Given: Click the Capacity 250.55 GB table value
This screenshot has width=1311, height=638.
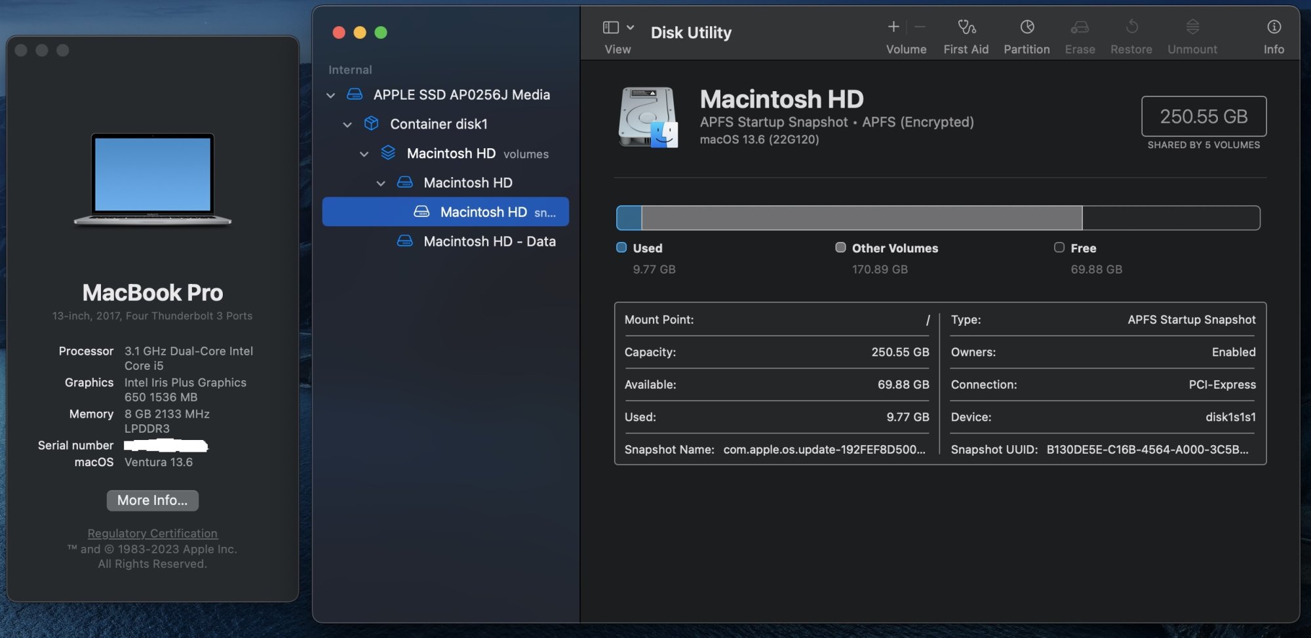Looking at the screenshot, I should coord(900,352).
